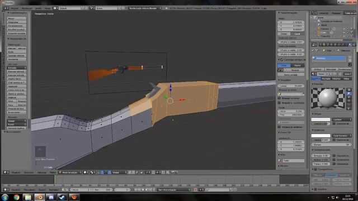Viewport: 358px width, 201px height.
Task: Open the render engine dropdown
Action: tap(145, 8)
